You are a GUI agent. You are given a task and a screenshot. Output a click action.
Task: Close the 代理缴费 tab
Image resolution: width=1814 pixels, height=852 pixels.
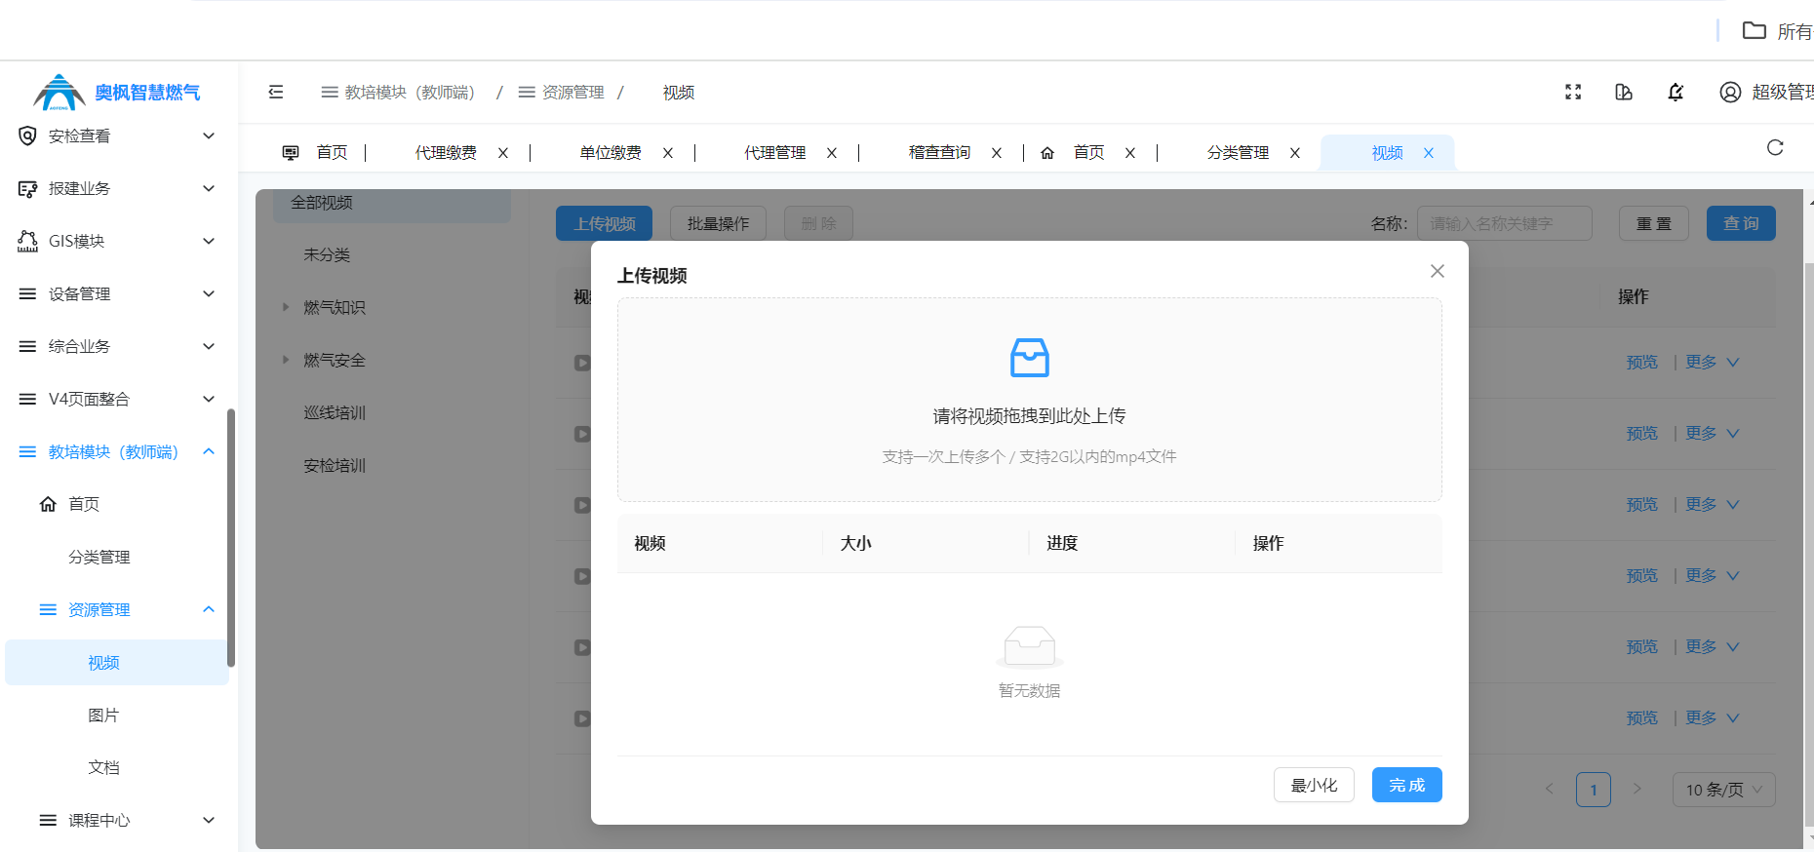pos(503,153)
